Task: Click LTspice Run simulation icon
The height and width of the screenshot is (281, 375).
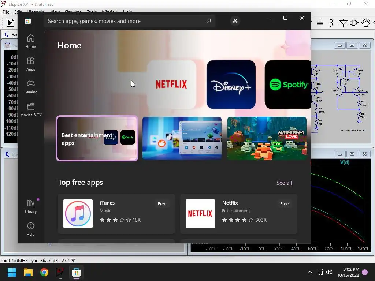Action: click(10, 23)
